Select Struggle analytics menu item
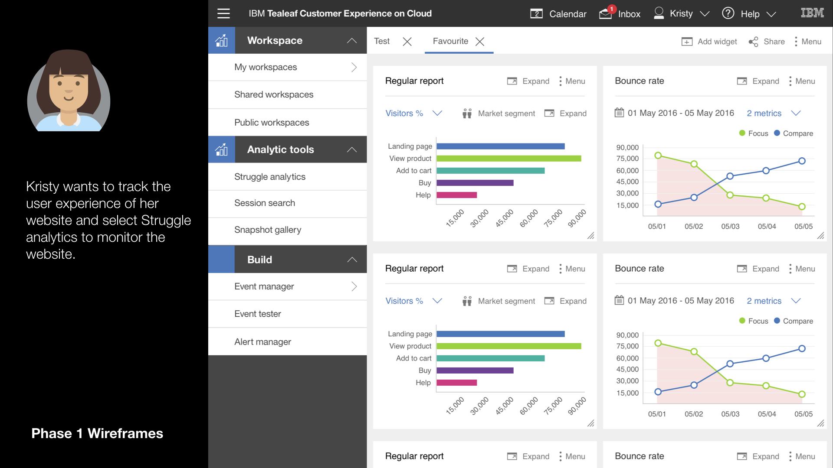 [x=270, y=177]
